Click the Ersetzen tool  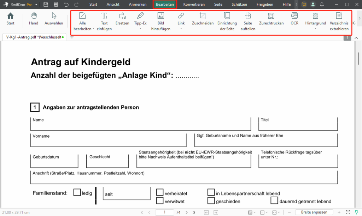pyautogui.click(x=122, y=19)
